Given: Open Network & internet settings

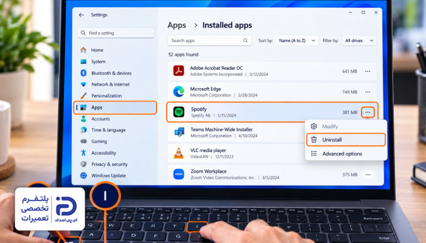Looking at the screenshot, I should 110,84.
